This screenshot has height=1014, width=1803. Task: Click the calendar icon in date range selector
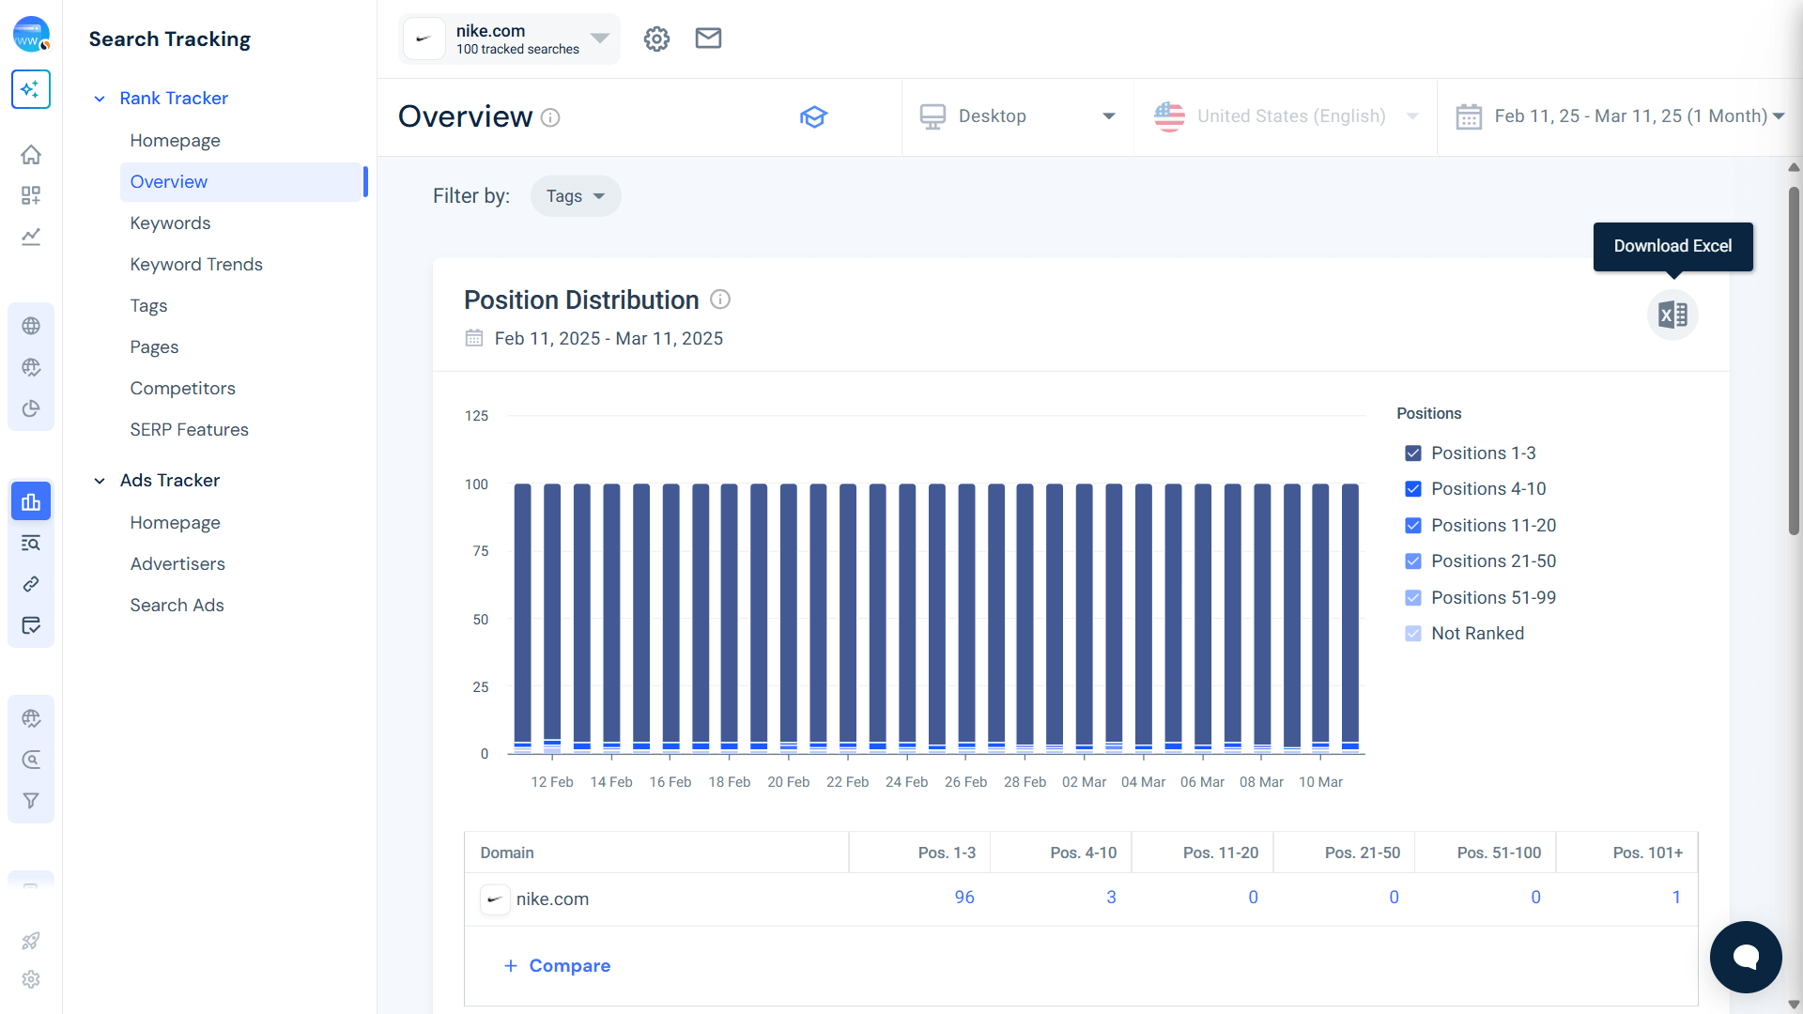click(1469, 116)
